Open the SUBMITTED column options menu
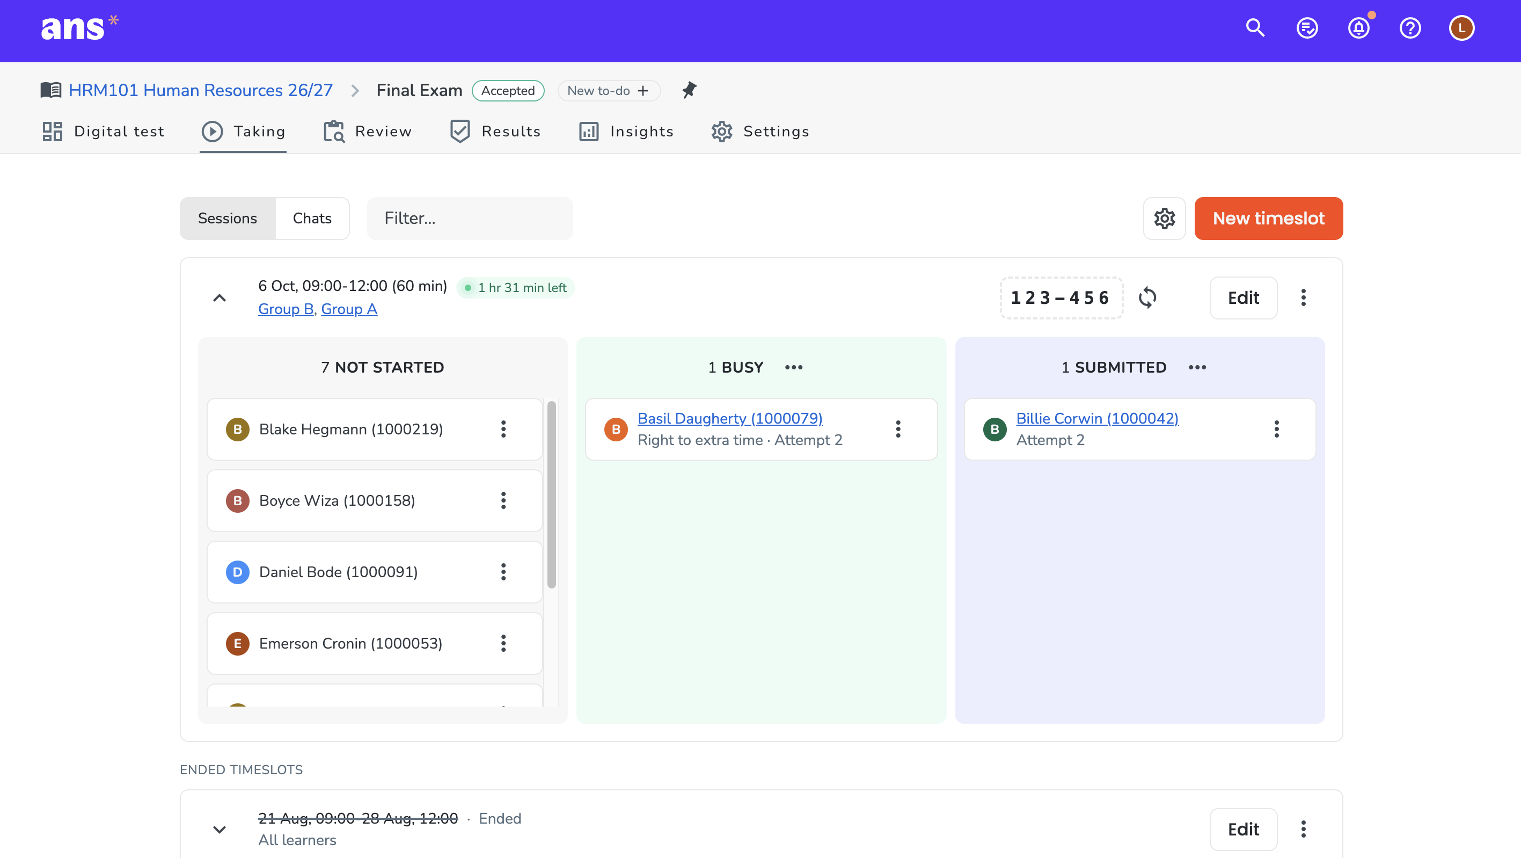The width and height of the screenshot is (1521, 858). tap(1197, 367)
